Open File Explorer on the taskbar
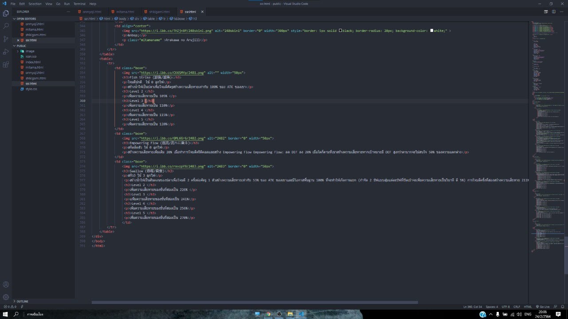568x319 pixels. coord(290,314)
